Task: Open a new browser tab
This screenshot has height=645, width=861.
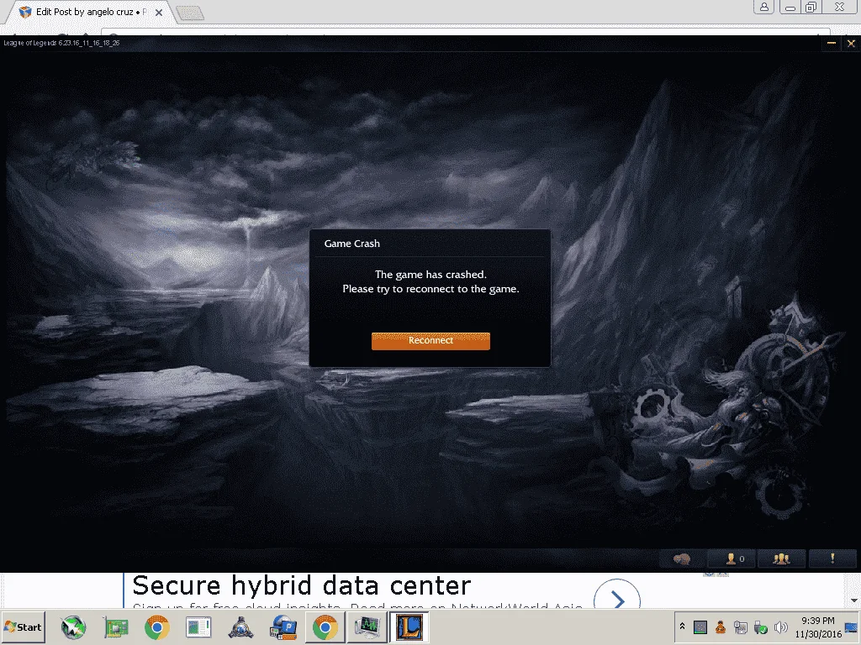Action: (190, 13)
